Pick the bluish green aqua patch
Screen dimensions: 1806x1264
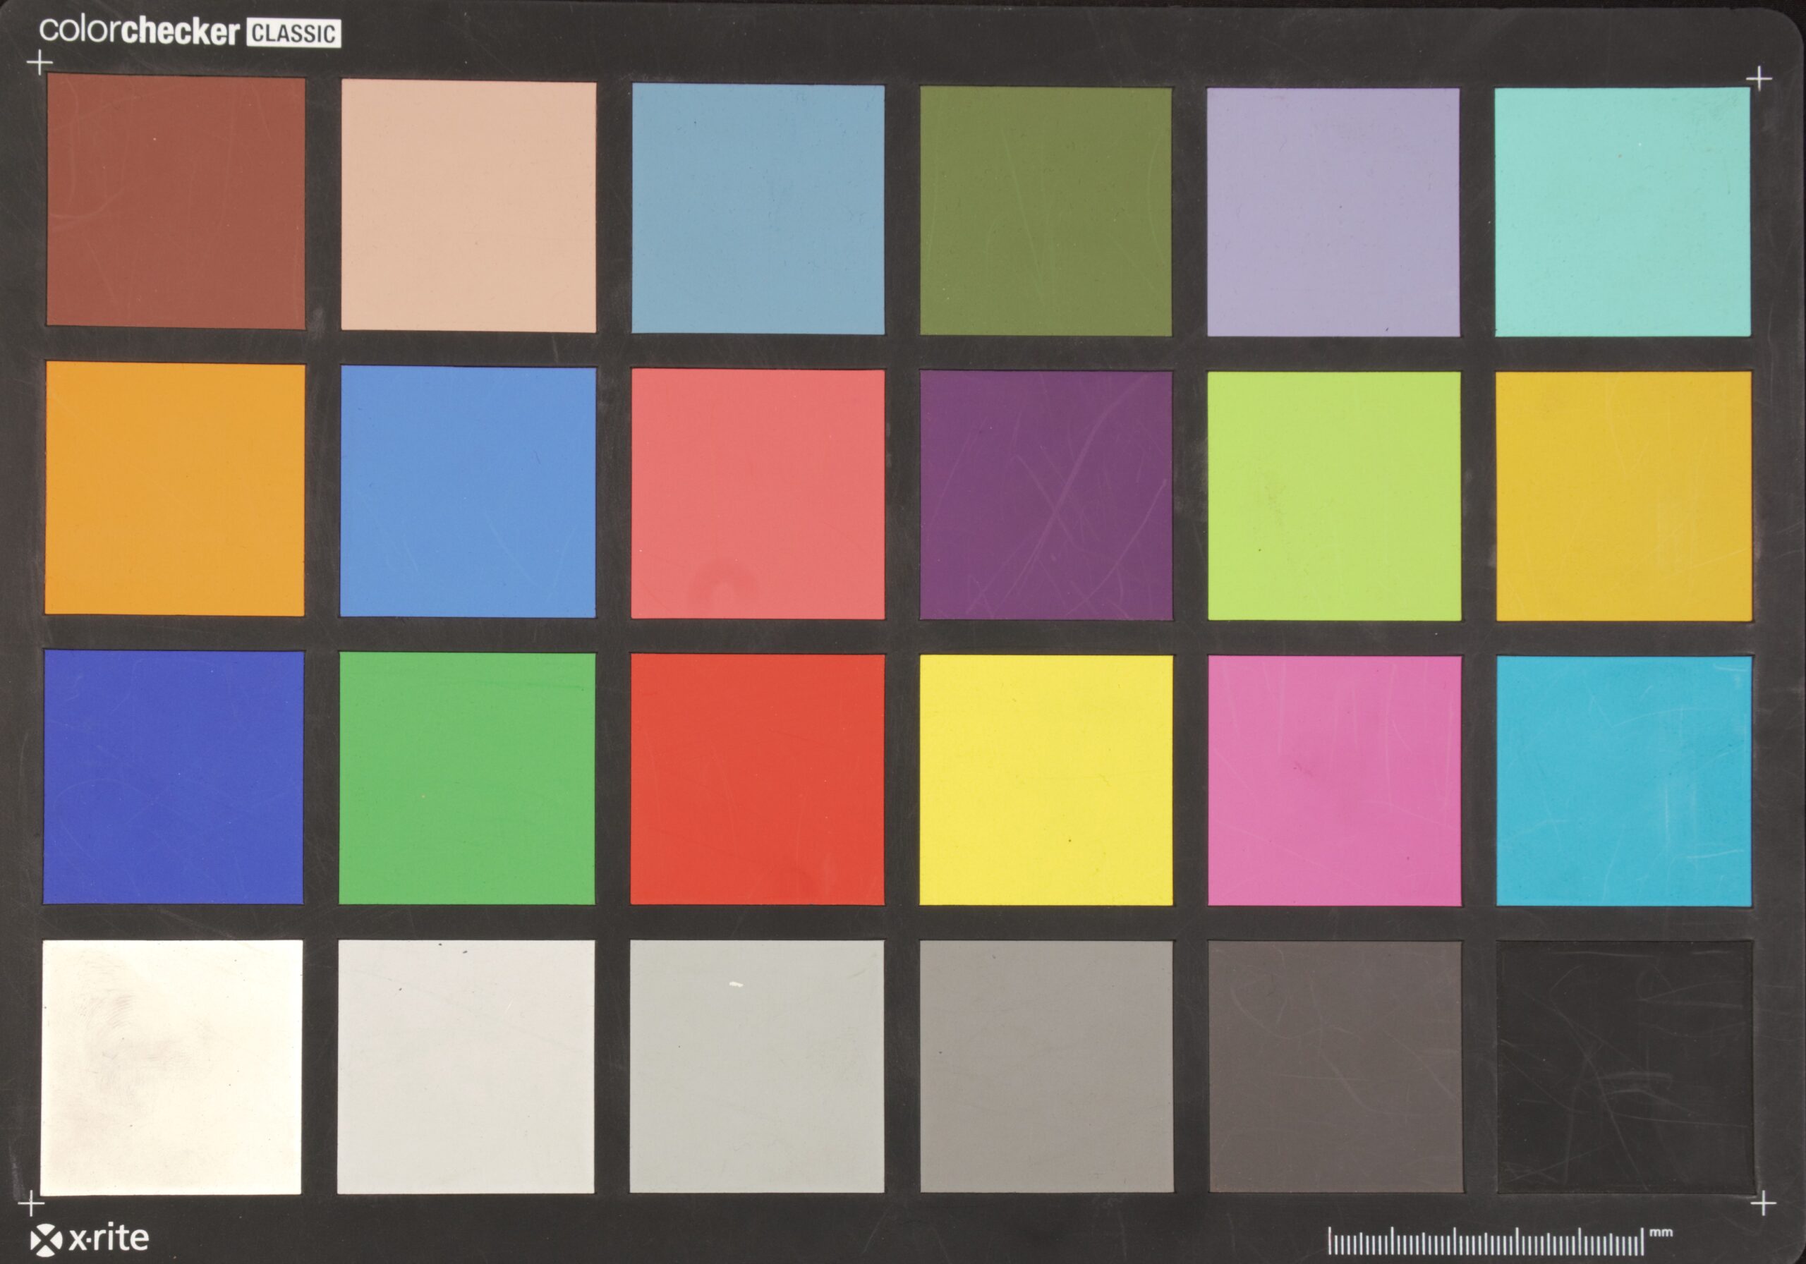(1622, 212)
